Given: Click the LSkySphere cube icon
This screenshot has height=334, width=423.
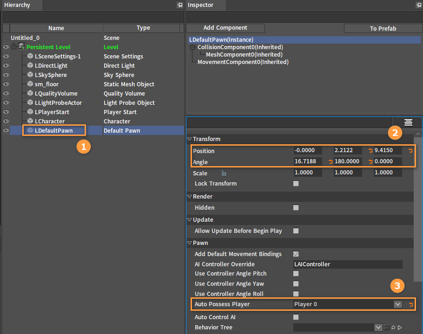Looking at the screenshot, I should [30, 75].
